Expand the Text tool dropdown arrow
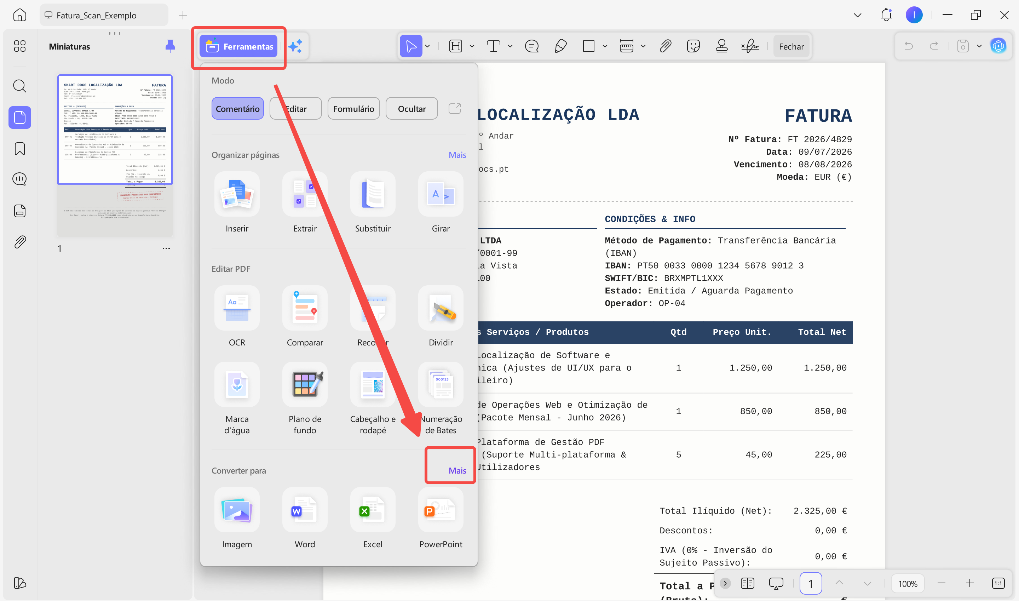This screenshot has height=601, width=1019. [510, 46]
